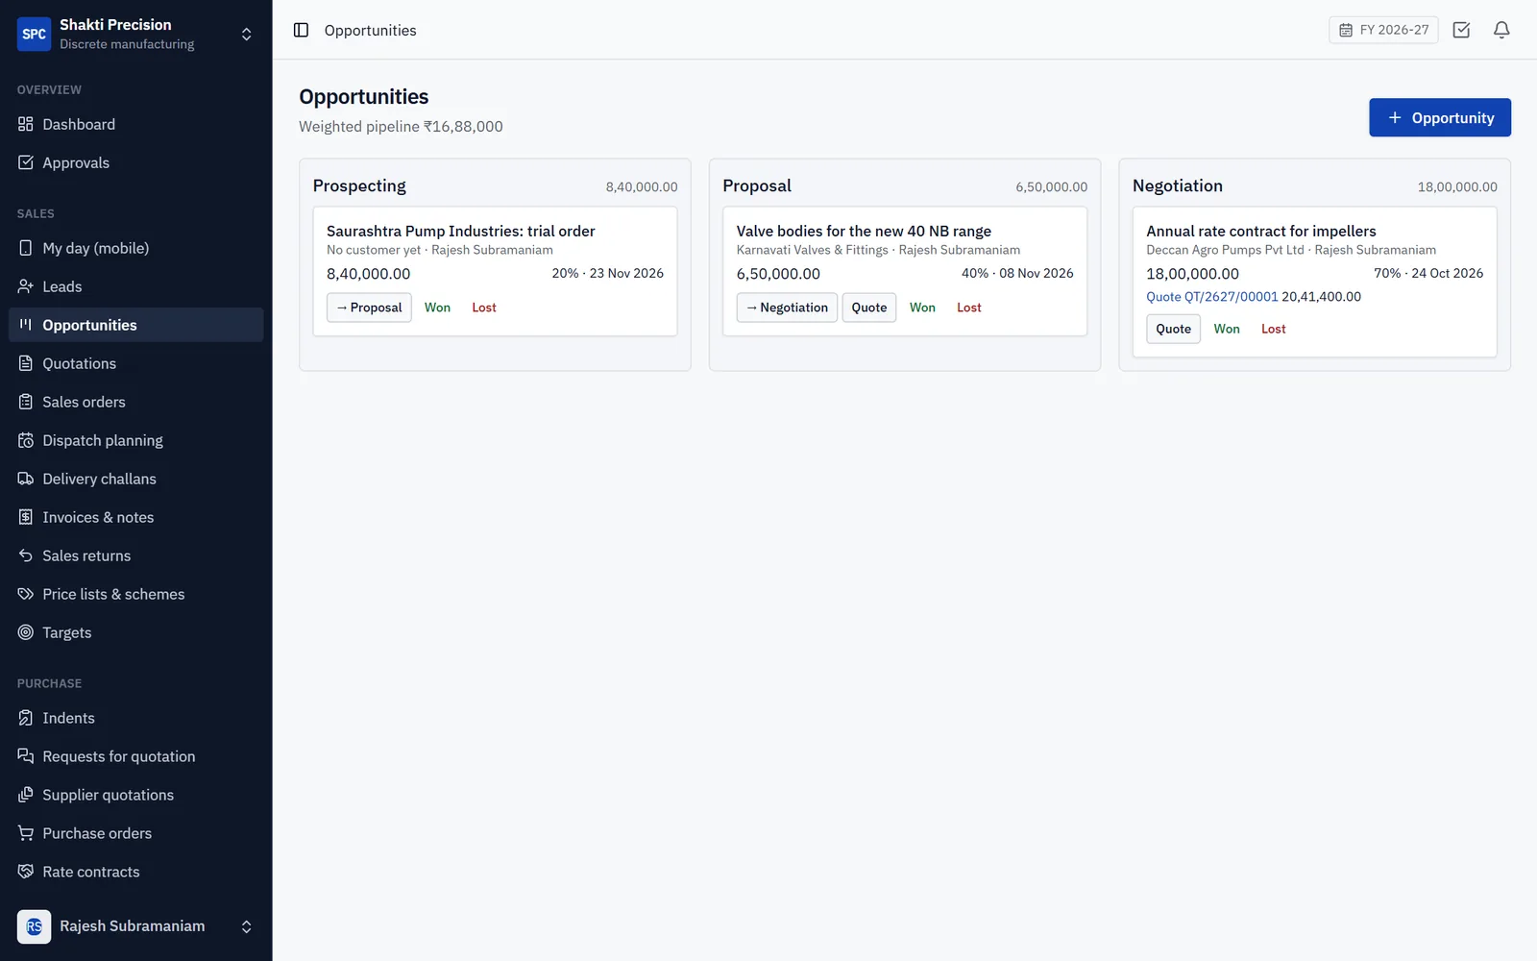Mark Saurashtra Pump opportunity as Won
This screenshot has height=961, width=1537.
point(437,308)
